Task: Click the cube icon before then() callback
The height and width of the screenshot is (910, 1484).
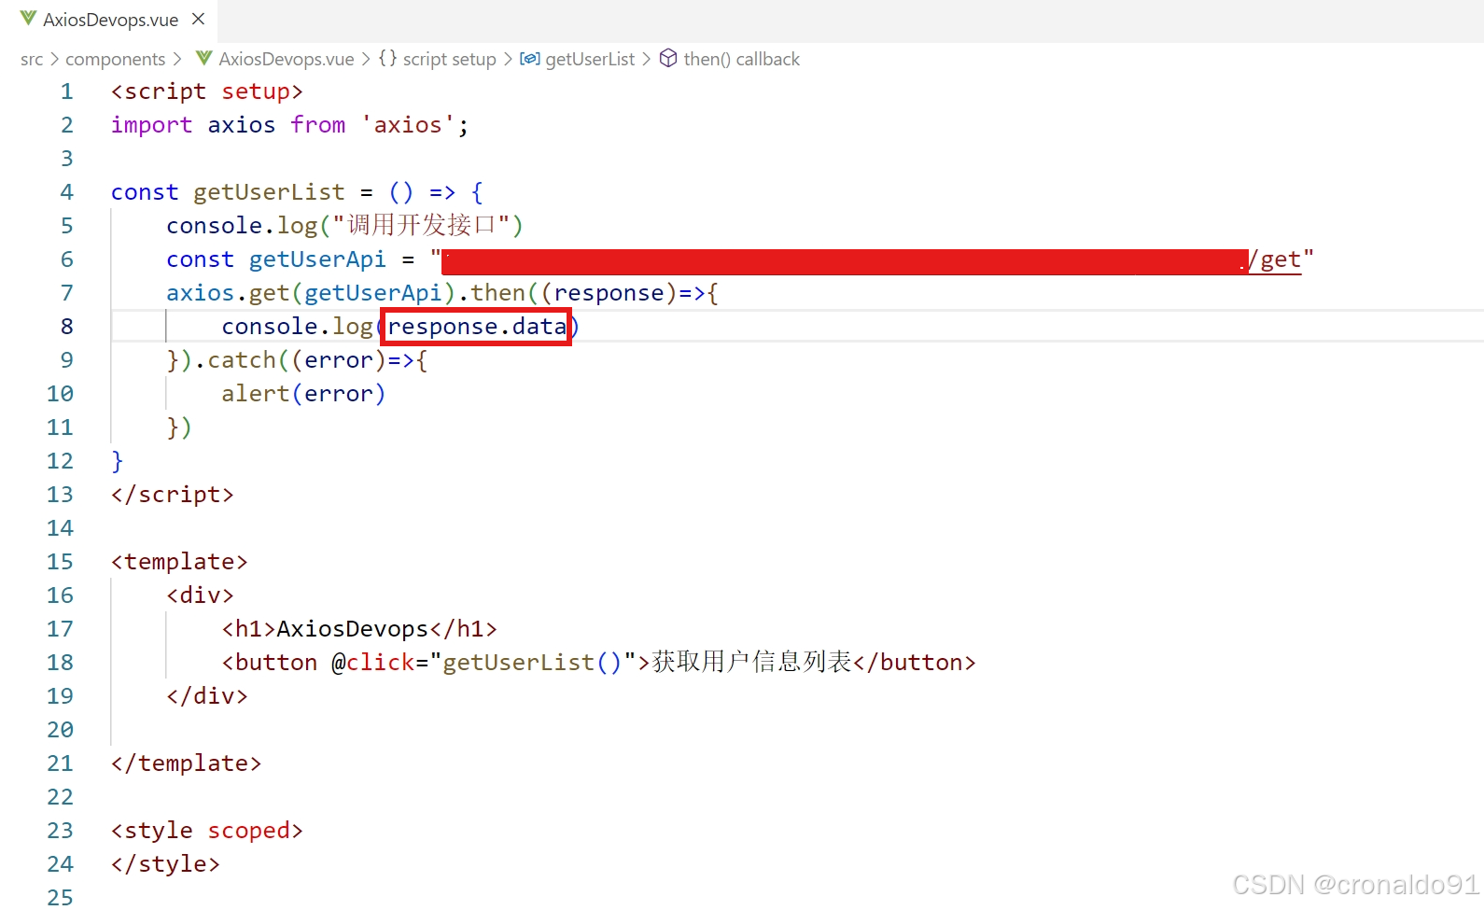Action: 668,59
